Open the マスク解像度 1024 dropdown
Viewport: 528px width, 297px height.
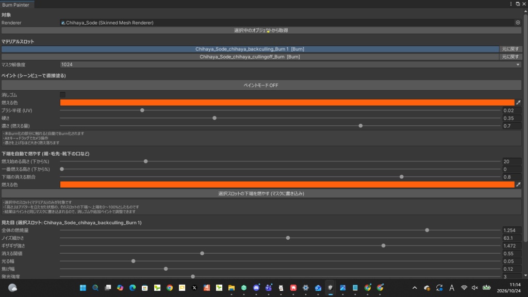click(x=291, y=64)
